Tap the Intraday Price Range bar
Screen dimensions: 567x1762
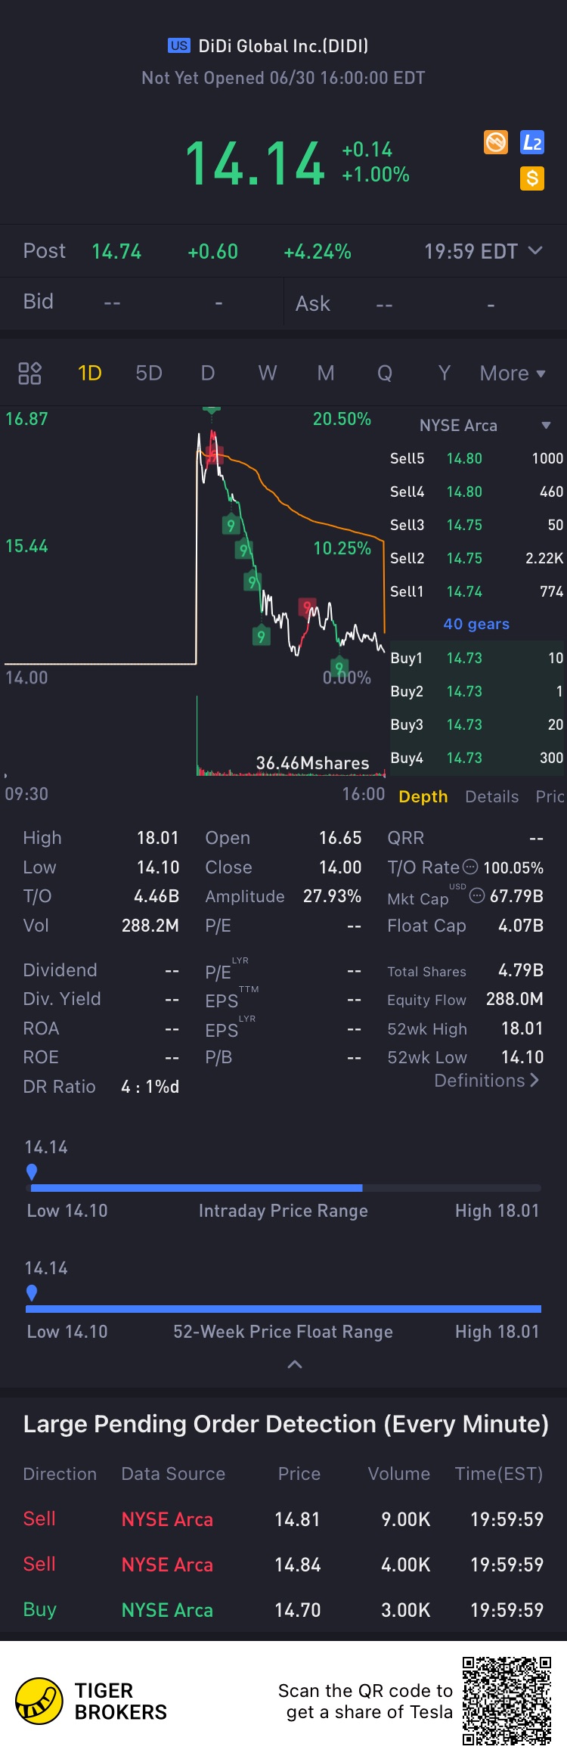pos(283,1188)
